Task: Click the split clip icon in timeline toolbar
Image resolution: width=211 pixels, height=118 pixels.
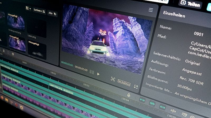Action: pyautogui.click(x=173, y=111)
